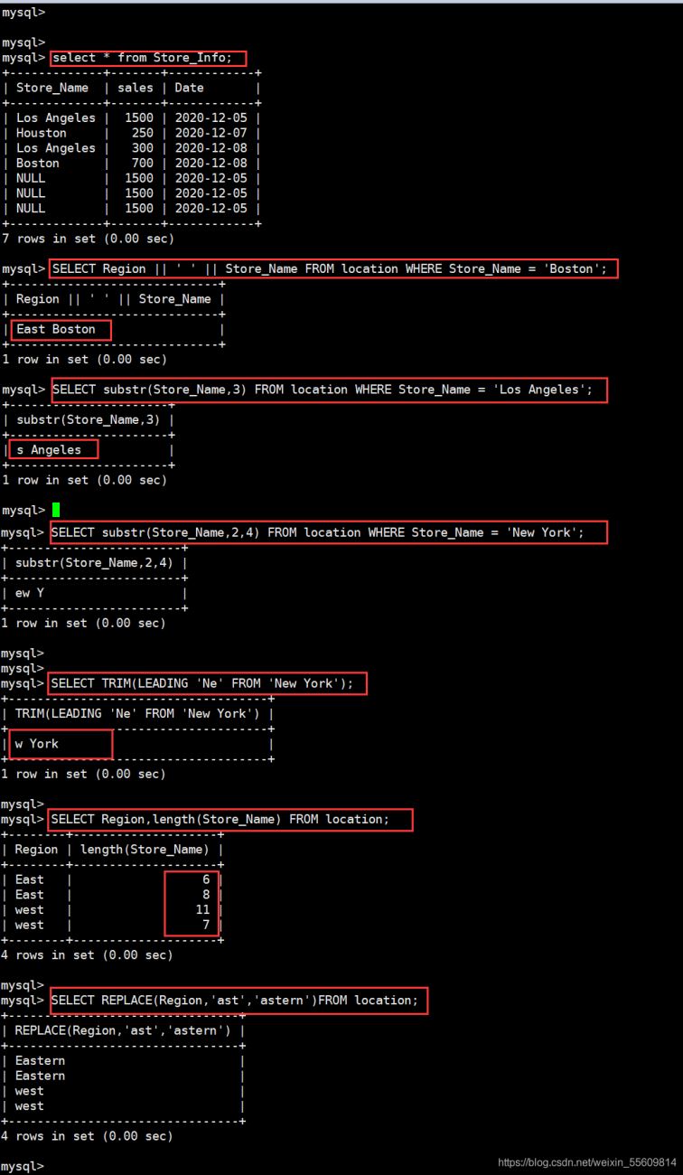Click the Region header beside length(Store_Name)
683x1175 pixels.
[37, 850]
